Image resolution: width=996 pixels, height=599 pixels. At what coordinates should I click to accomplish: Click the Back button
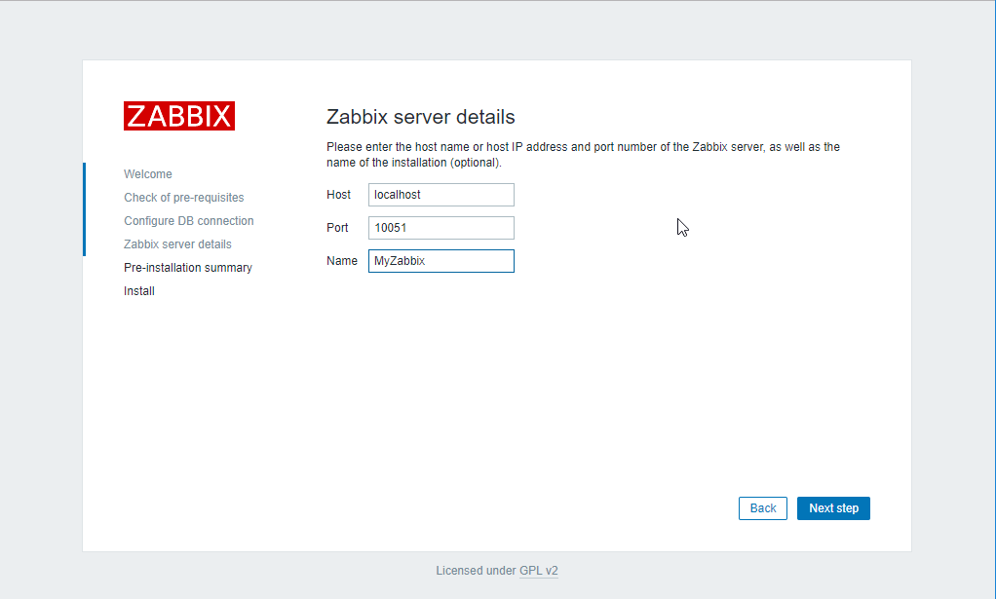[x=762, y=508]
